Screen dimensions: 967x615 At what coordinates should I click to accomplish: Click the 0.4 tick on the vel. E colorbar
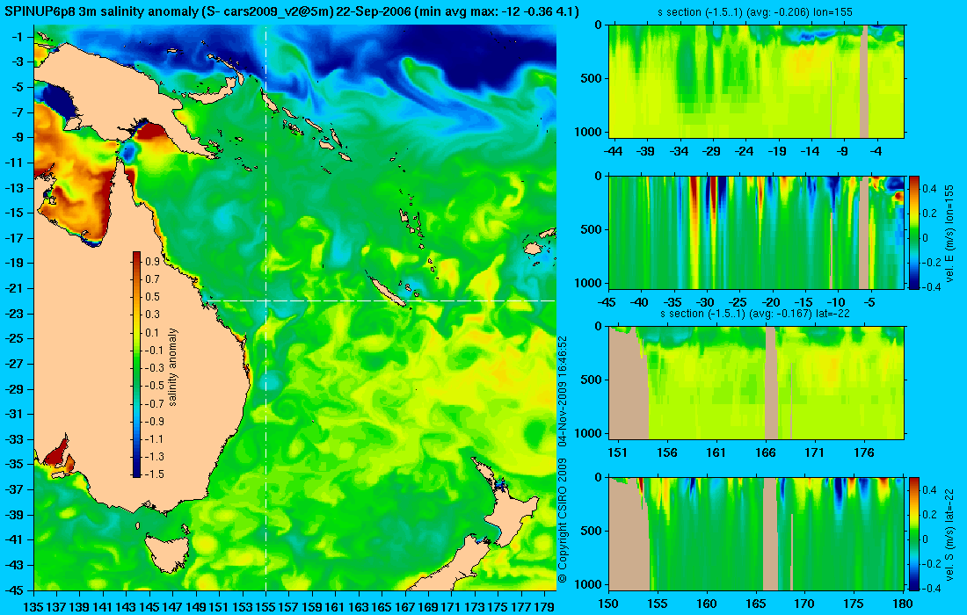[929, 187]
